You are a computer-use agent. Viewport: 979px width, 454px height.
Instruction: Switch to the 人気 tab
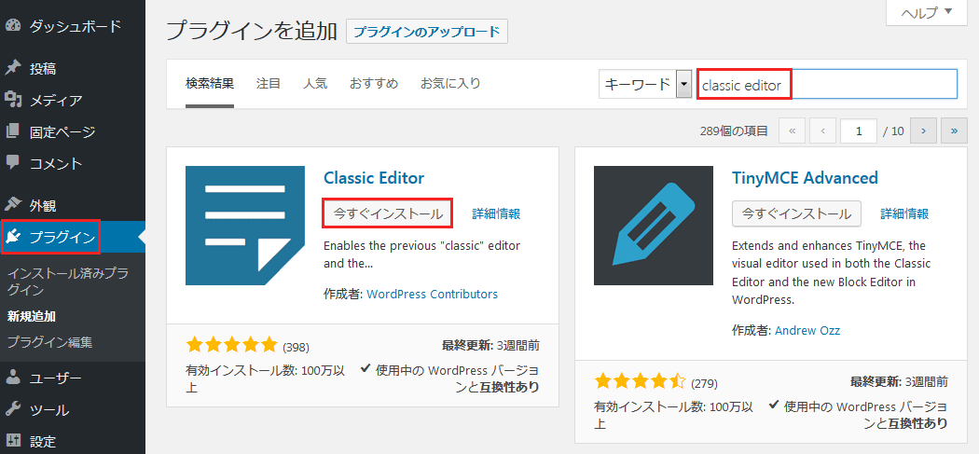click(315, 83)
